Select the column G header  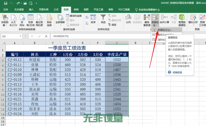[117, 43]
